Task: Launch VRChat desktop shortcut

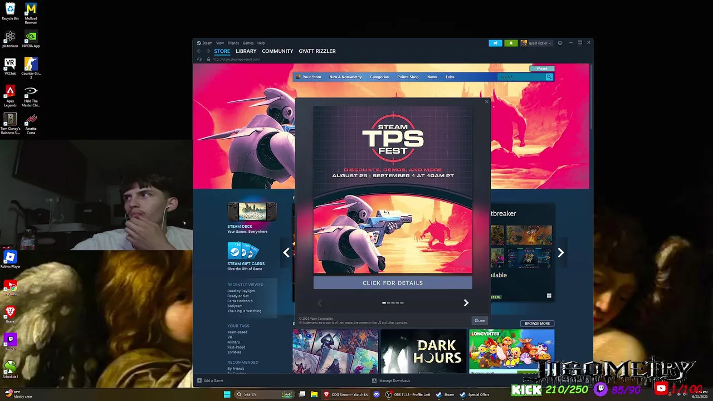Action: coord(10,66)
